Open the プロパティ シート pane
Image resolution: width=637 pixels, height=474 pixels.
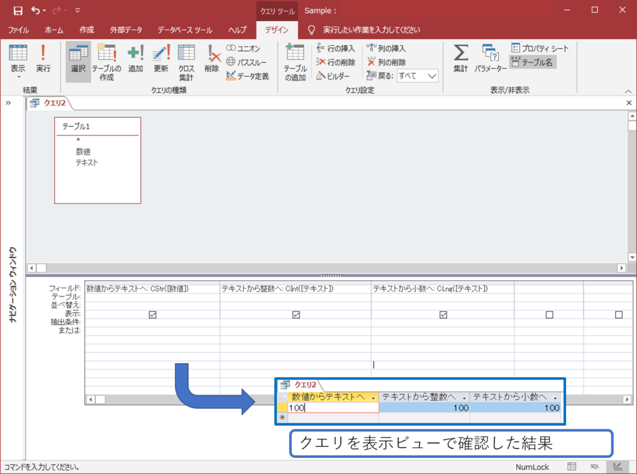(x=540, y=48)
